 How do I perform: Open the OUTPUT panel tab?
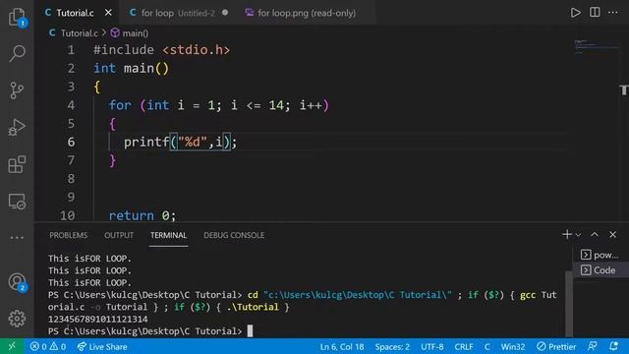pyautogui.click(x=119, y=235)
